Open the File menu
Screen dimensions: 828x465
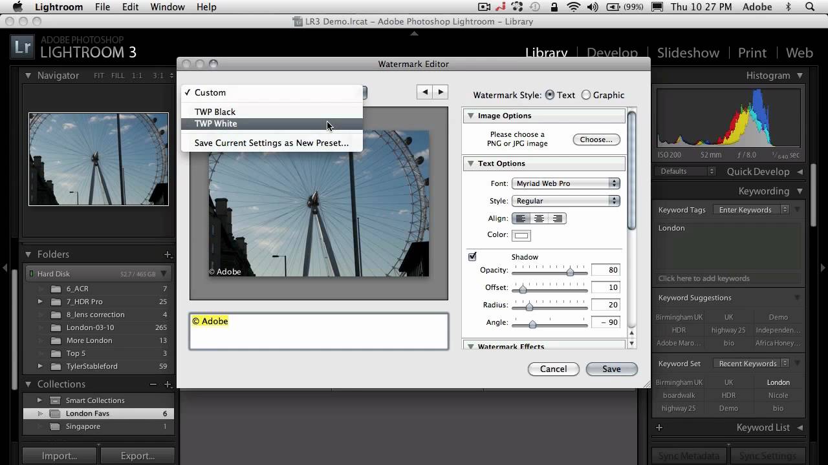102,7
